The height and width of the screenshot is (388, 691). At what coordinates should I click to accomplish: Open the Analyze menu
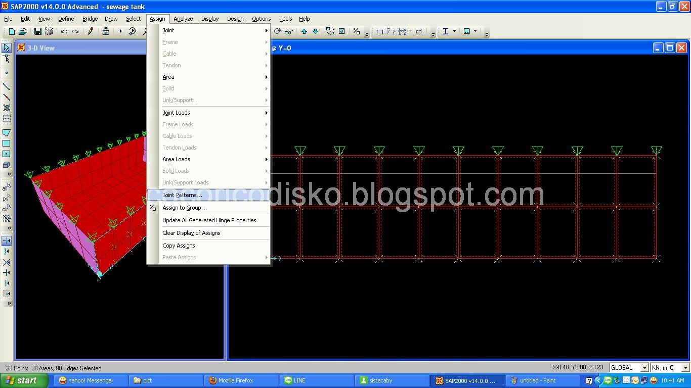click(183, 19)
